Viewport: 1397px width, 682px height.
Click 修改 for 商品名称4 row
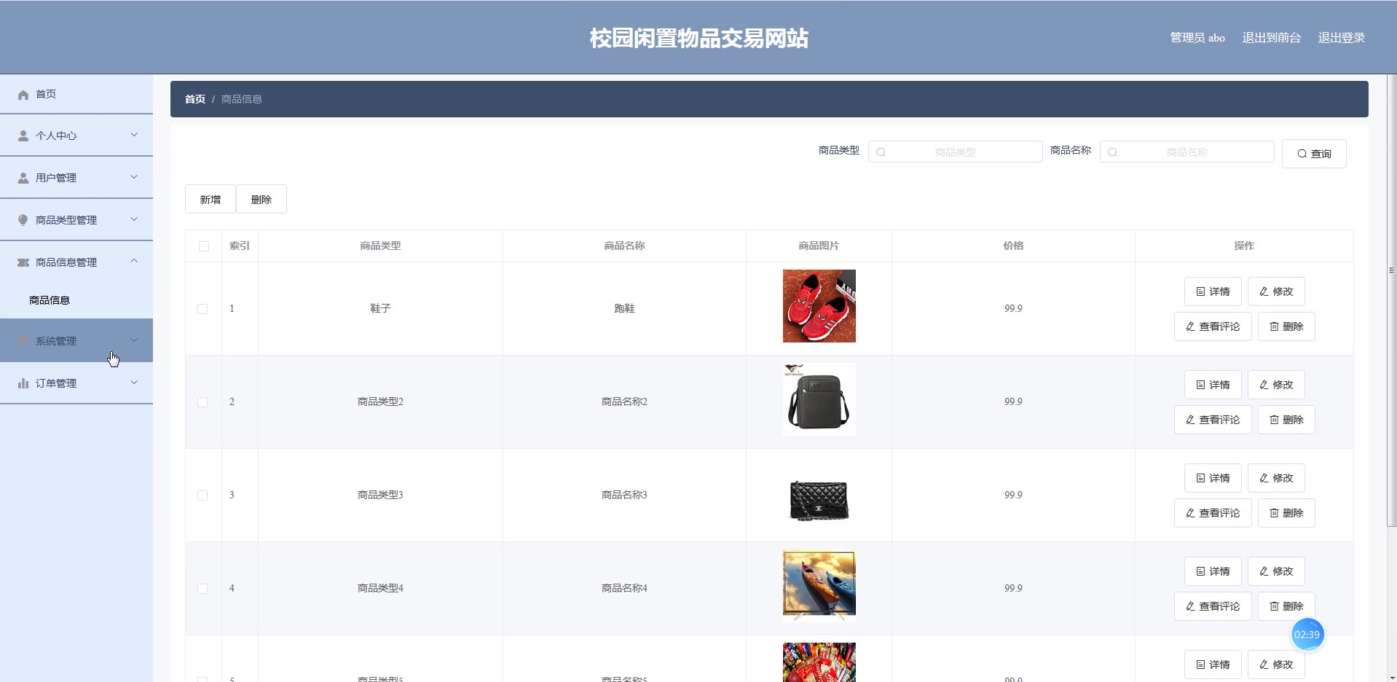click(x=1276, y=571)
